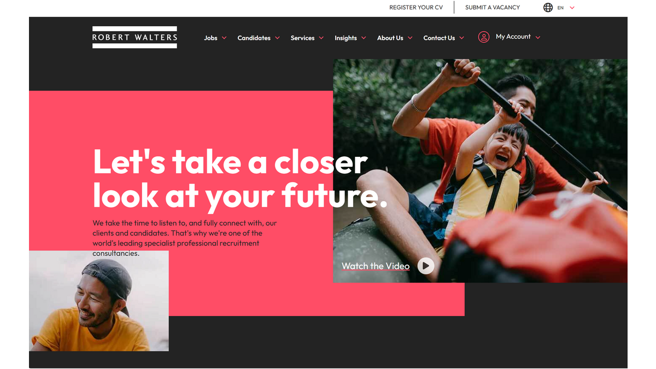Image resolution: width=656 pixels, height=369 pixels.
Task: Click the man in yellow shirt photo
Action: click(99, 301)
